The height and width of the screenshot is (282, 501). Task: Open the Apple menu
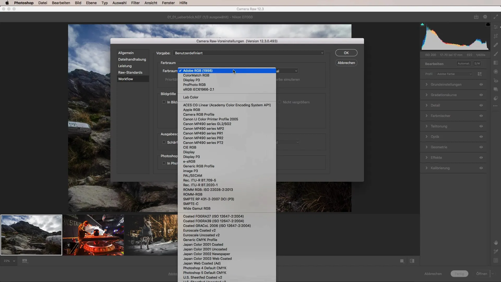[x=7, y=3]
